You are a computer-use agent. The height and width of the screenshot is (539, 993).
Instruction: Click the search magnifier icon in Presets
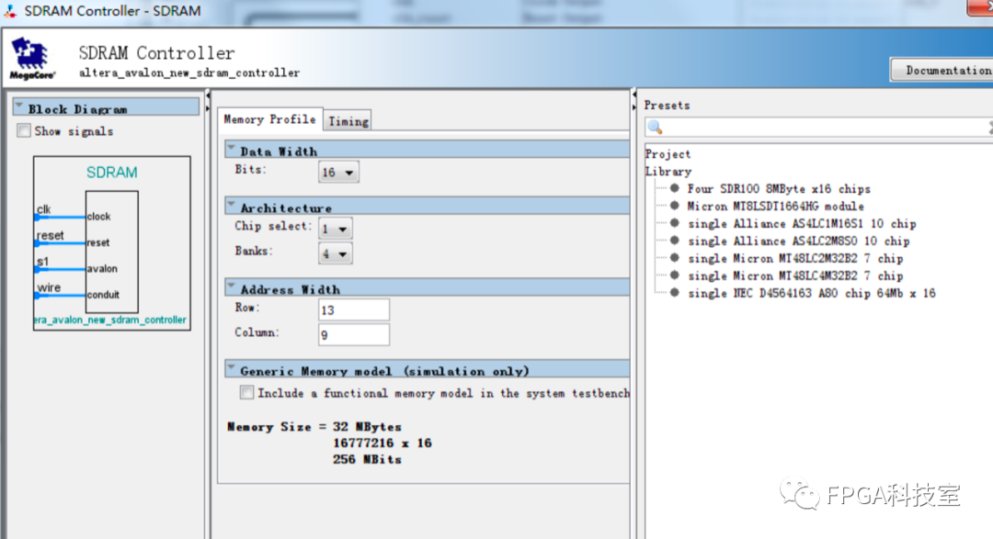(656, 127)
